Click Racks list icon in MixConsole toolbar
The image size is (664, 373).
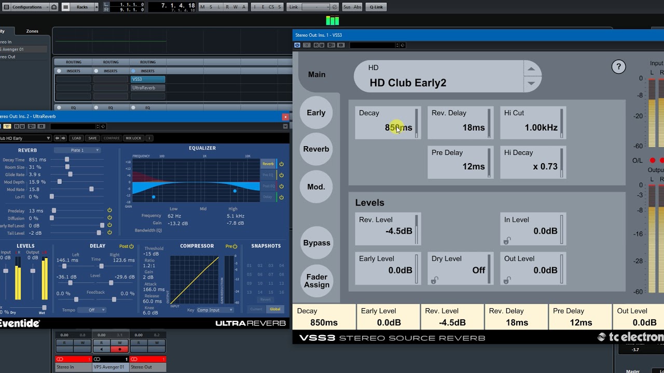(65, 7)
